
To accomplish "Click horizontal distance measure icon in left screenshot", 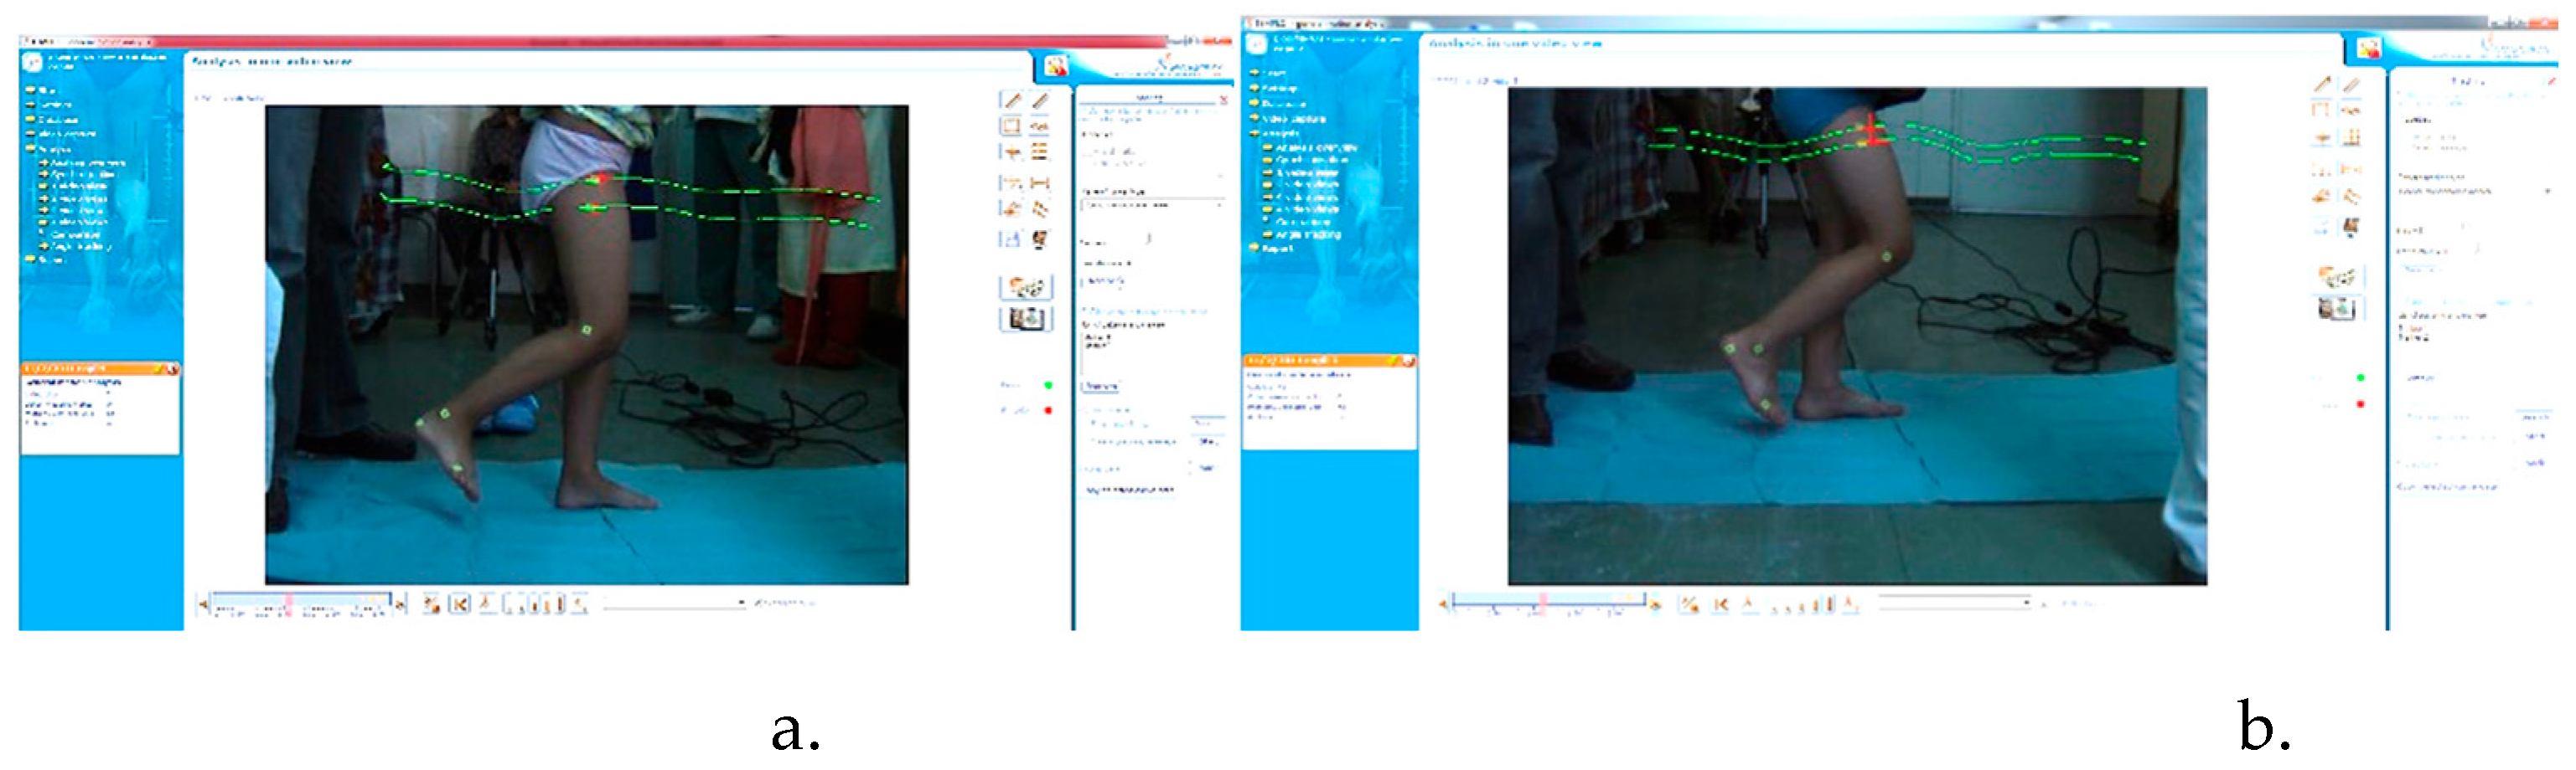I will [x=1040, y=182].
